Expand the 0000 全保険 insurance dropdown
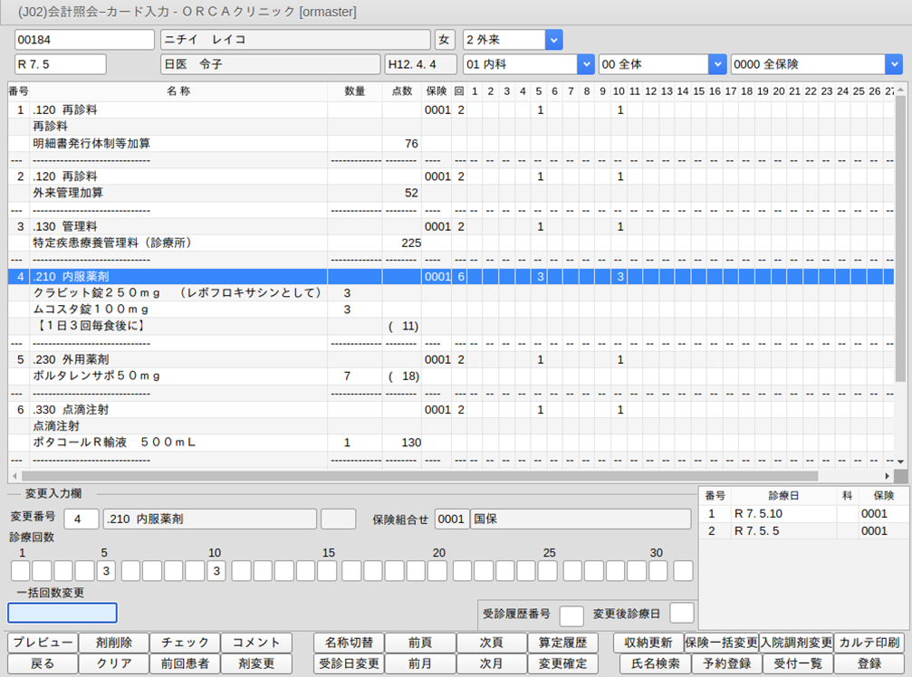This screenshot has height=677, width=912. click(893, 64)
